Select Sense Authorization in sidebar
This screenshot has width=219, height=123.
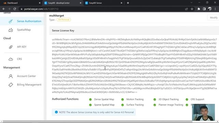pyautogui.click(x=22, y=21)
